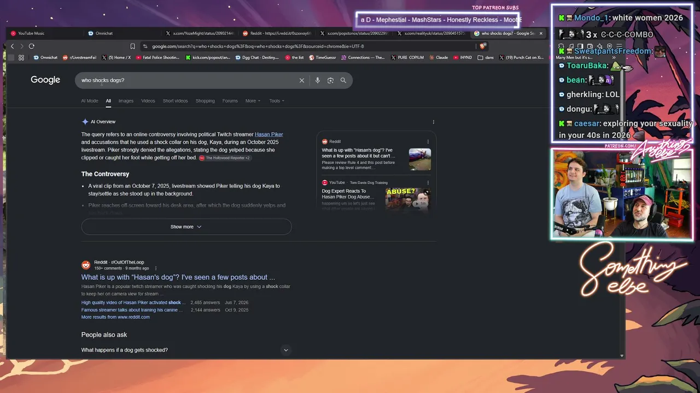700x393 pixels.
Task: Select the Images search tab
Action: pyautogui.click(x=126, y=101)
